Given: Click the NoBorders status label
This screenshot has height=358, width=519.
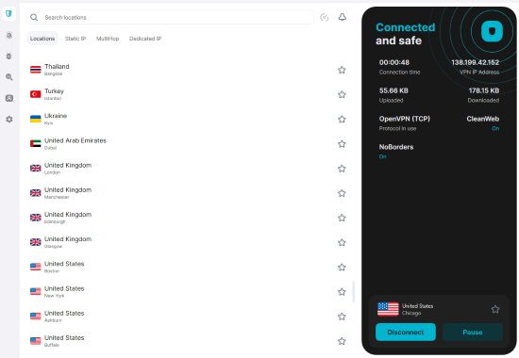Looking at the screenshot, I should [x=396, y=147].
